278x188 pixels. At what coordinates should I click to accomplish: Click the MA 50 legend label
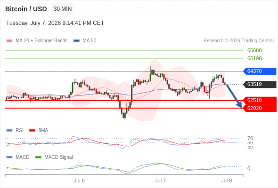tap(90, 41)
